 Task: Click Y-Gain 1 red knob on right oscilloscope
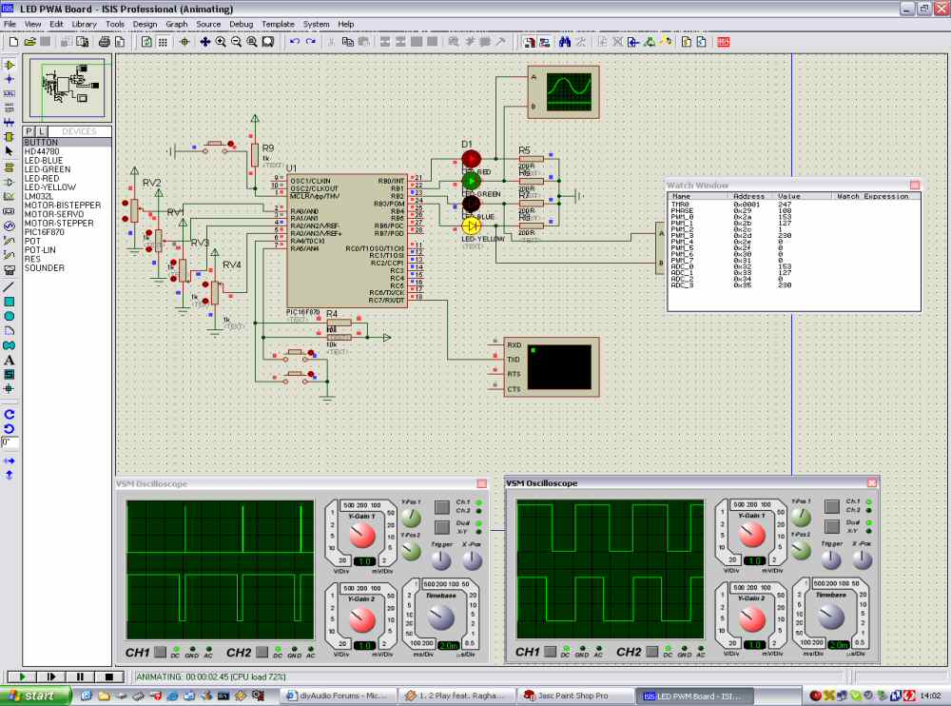pos(752,535)
